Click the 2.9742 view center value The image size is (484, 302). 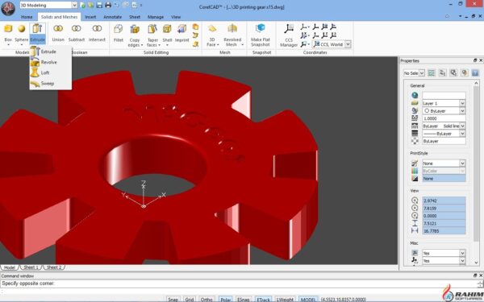point(444,201)
